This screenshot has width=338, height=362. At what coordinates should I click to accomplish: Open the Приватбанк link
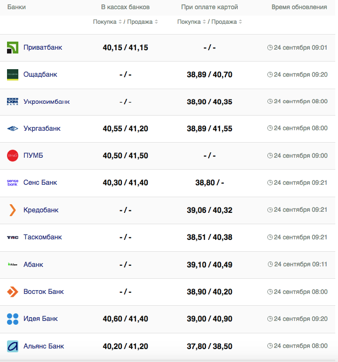click(43, 48)
